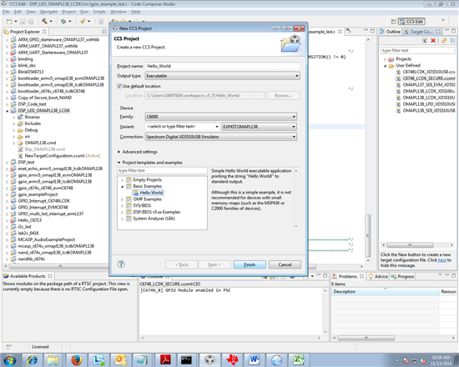Click help question mark icon in dialog
The image size is (459, 367).
[x=121, y=264]
